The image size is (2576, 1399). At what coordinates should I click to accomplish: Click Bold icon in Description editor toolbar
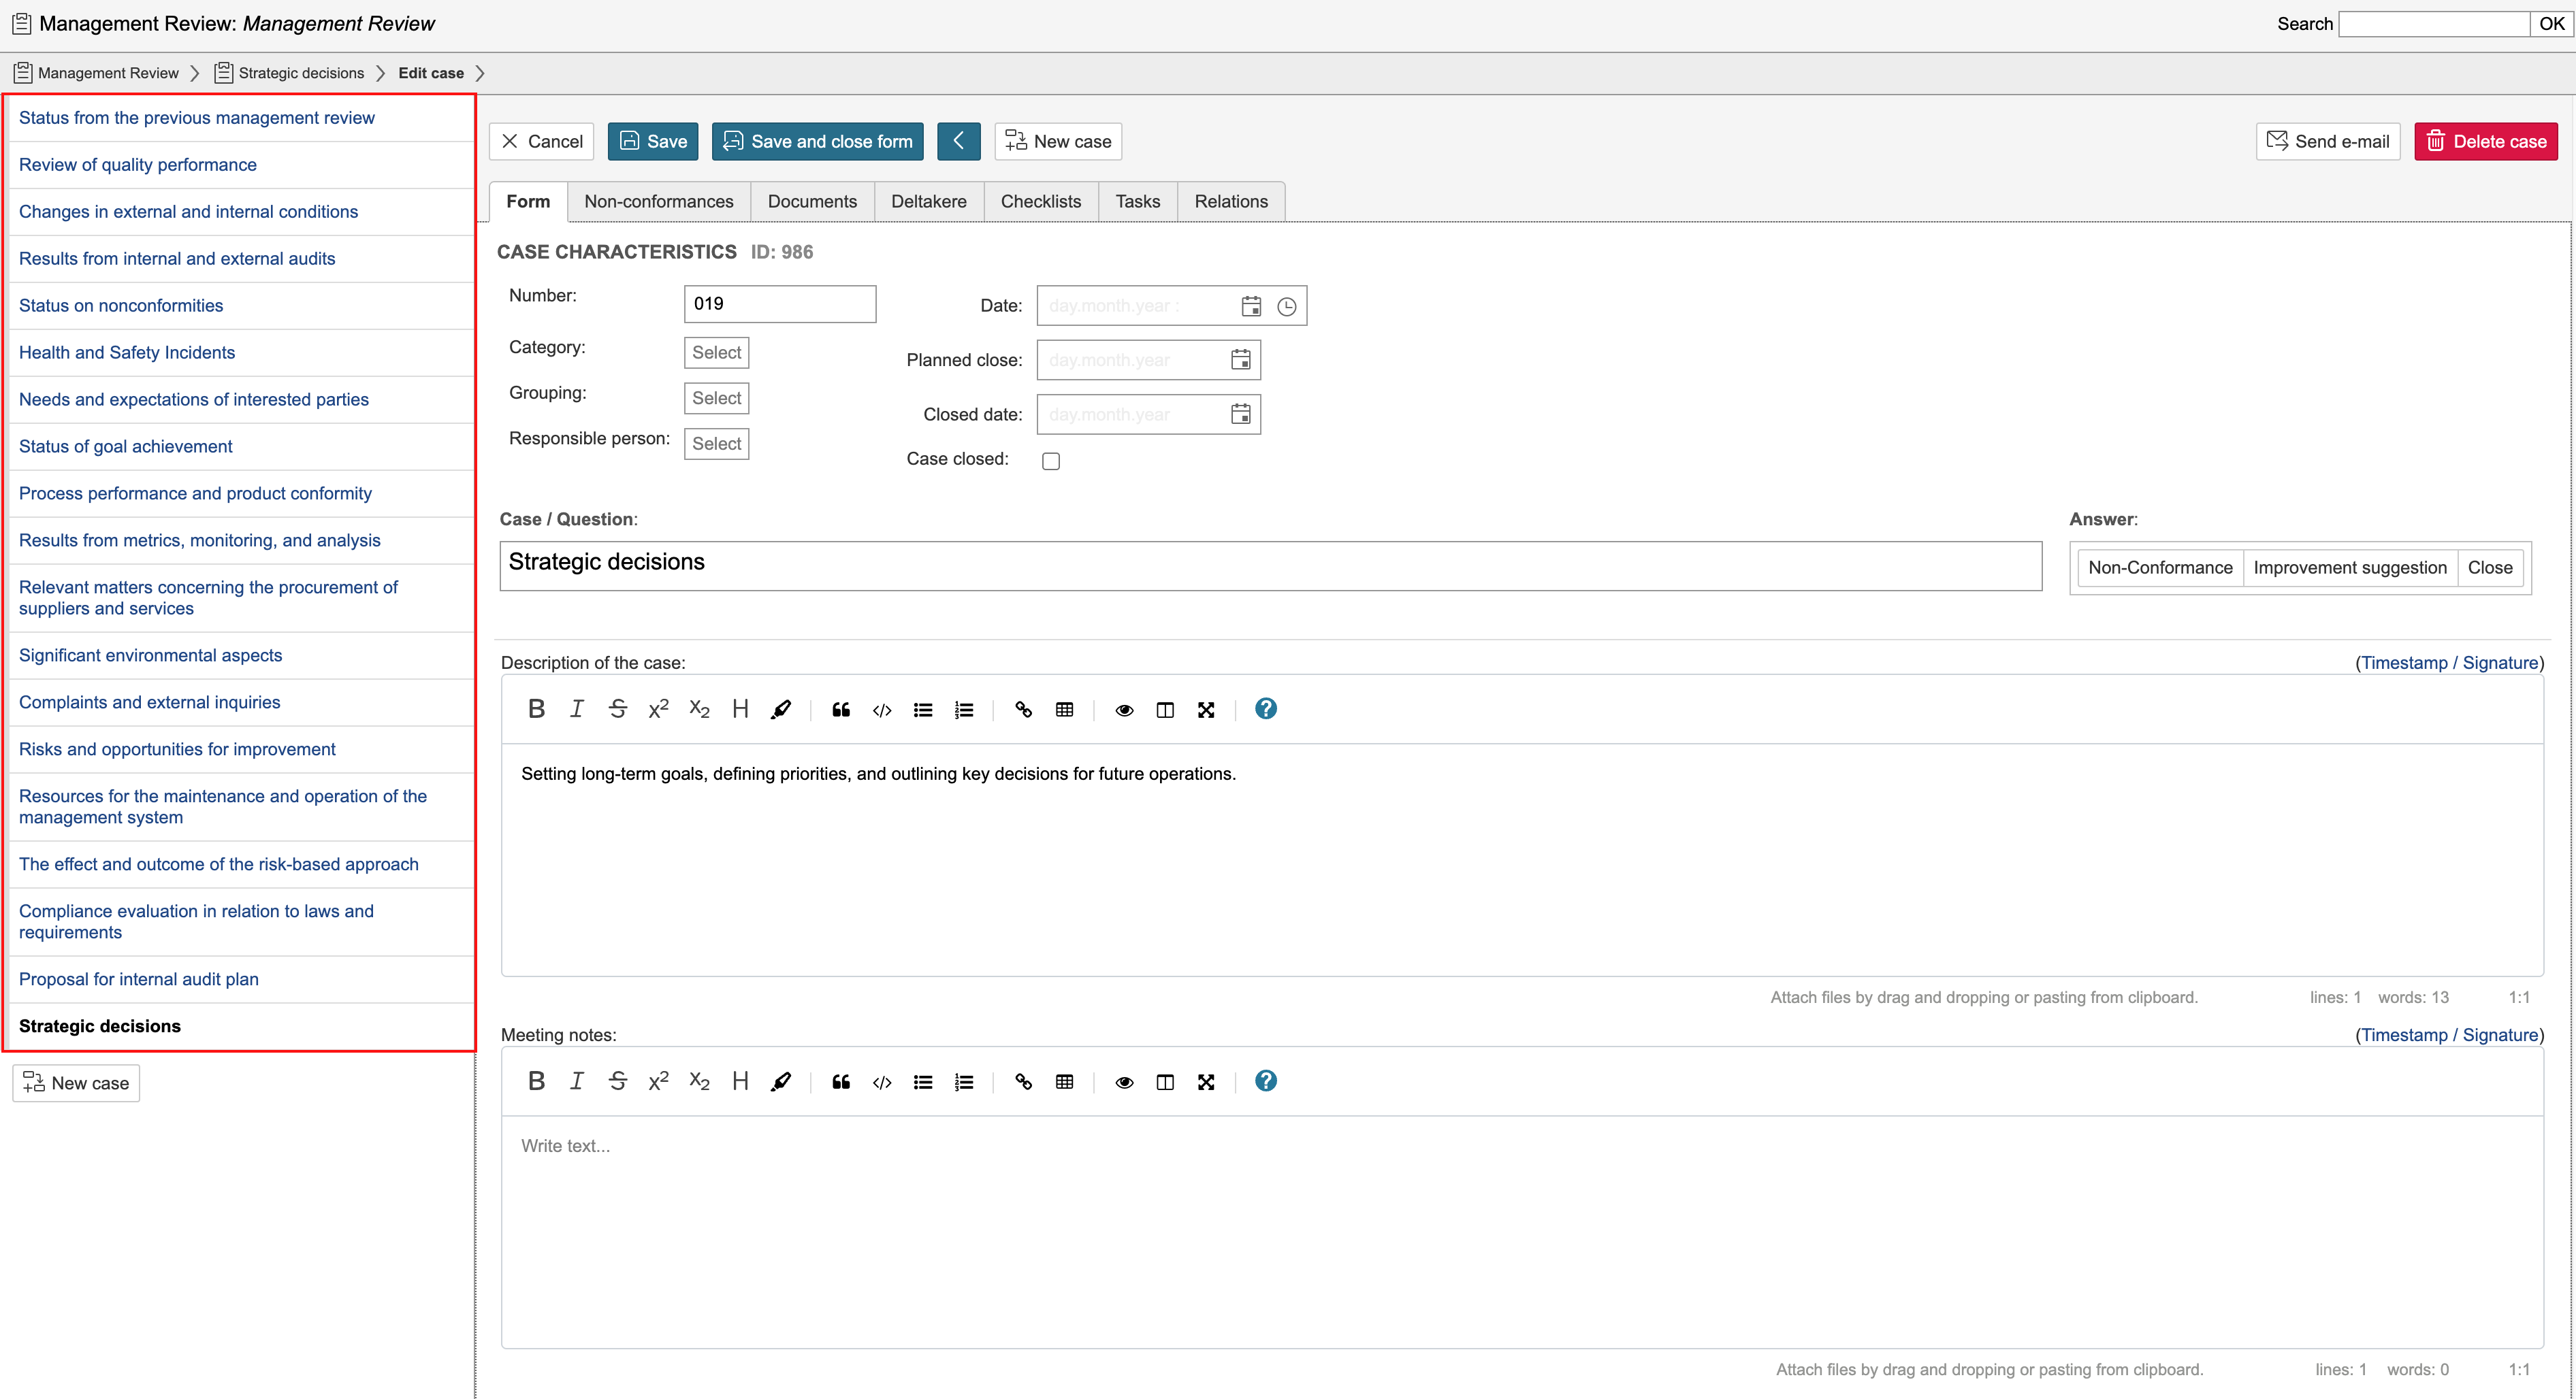point(536,710)
